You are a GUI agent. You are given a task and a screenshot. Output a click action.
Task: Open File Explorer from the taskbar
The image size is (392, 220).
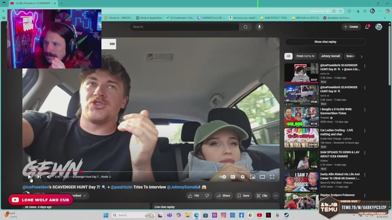[x=187, y=215]
